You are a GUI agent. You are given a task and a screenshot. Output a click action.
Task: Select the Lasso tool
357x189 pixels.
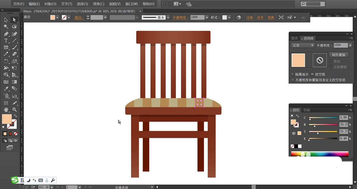point(14,27)
